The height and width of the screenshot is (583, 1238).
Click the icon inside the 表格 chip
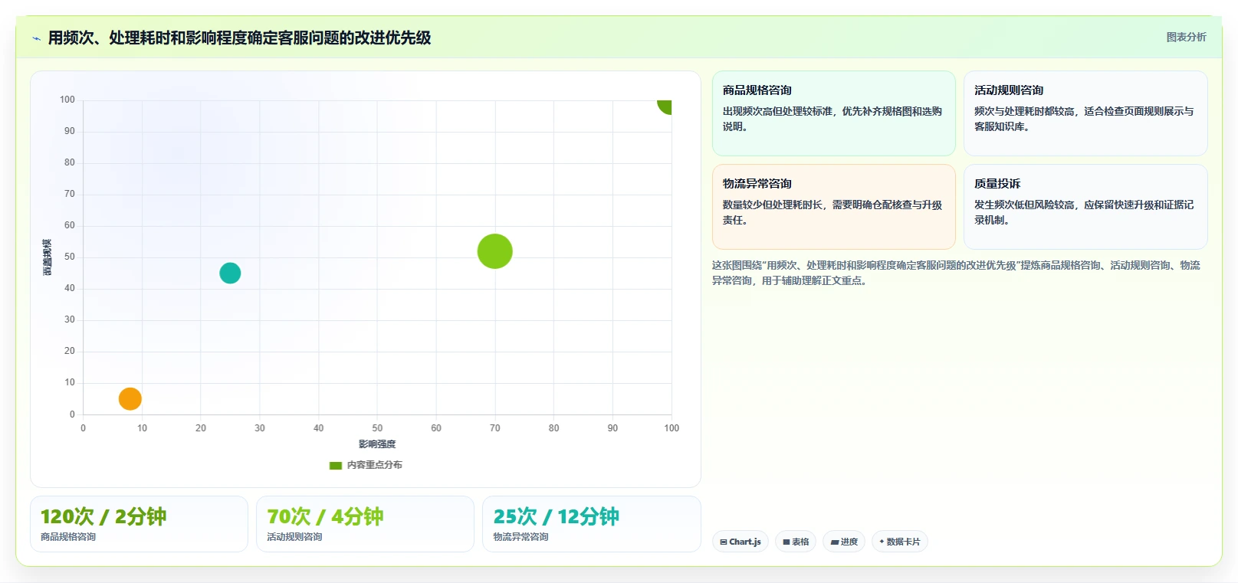[x=786, y=542]
